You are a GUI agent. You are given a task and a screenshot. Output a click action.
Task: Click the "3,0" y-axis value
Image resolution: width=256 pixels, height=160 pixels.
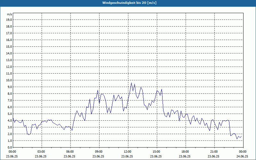coord(10,127)
